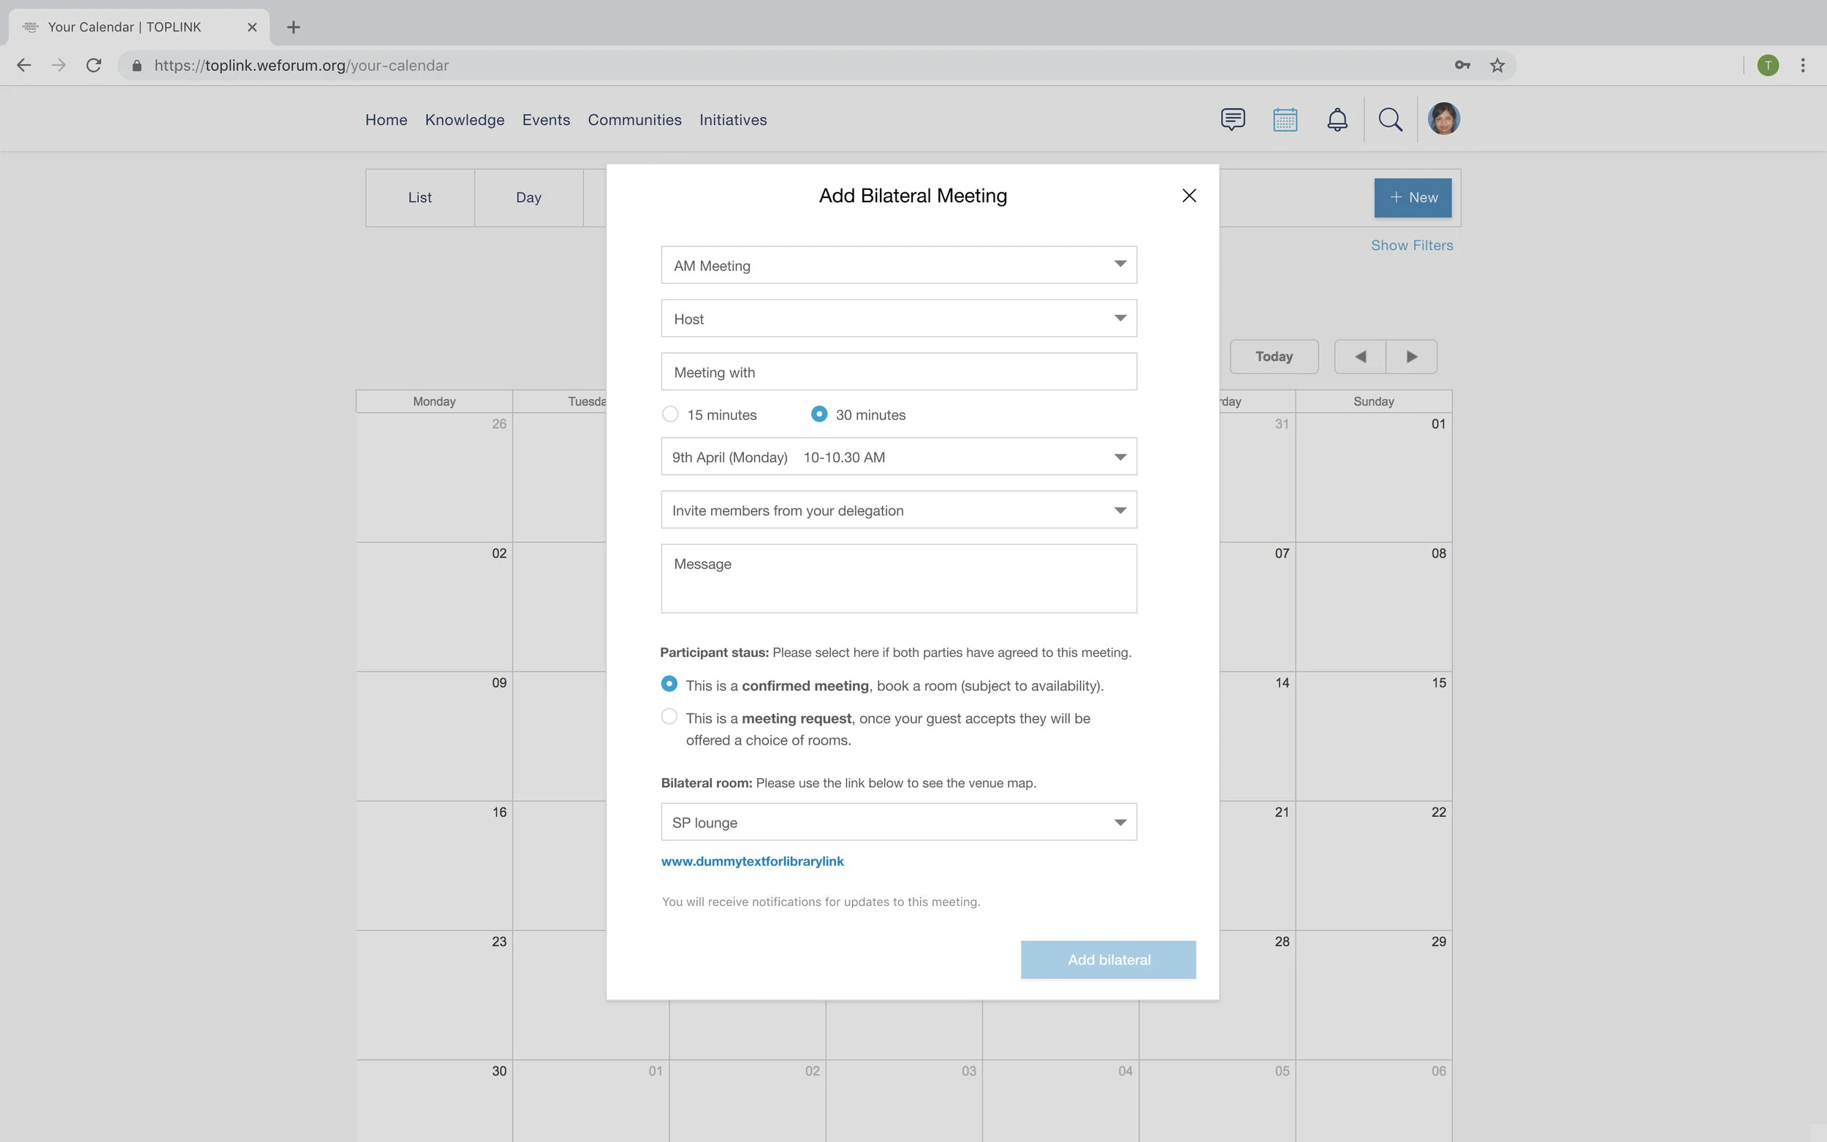The image size is (1827, 1142).
Task: Close the Add Bilateral Meeting dialog
Action: point(1188,196)
